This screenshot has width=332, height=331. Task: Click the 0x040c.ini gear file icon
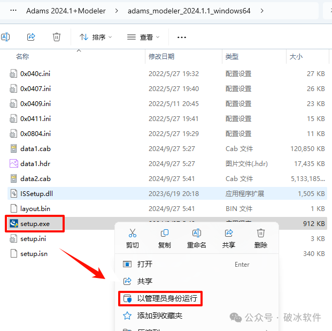click(x=13, y=73)
